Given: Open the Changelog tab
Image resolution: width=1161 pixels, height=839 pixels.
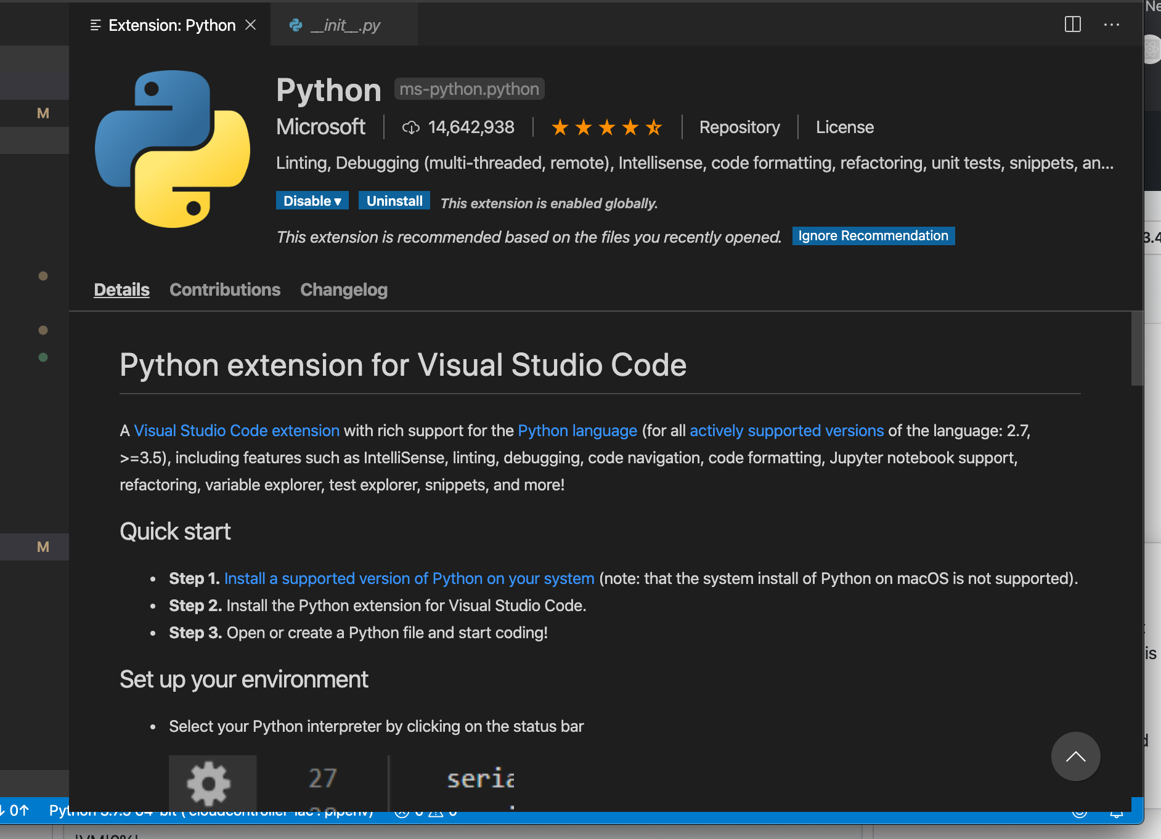Looking at the screenshot, I should tap(343, 290).
